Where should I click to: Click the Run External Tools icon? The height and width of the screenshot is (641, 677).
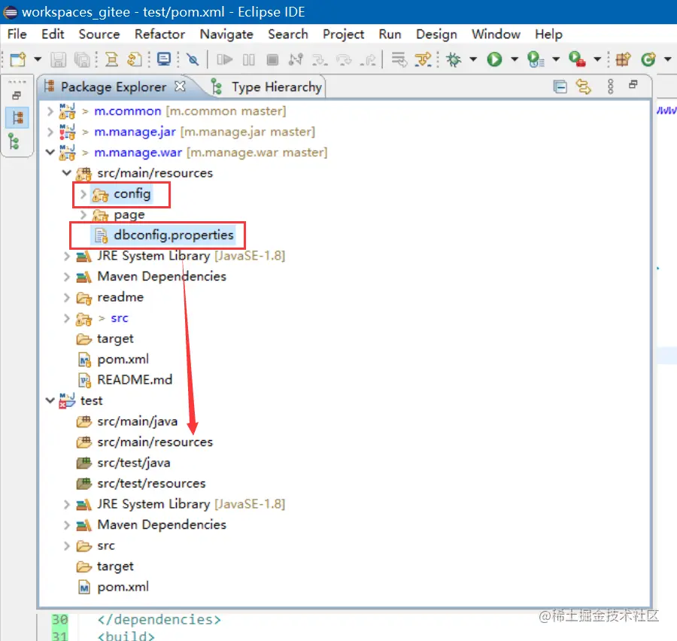(x=577, y=59)
